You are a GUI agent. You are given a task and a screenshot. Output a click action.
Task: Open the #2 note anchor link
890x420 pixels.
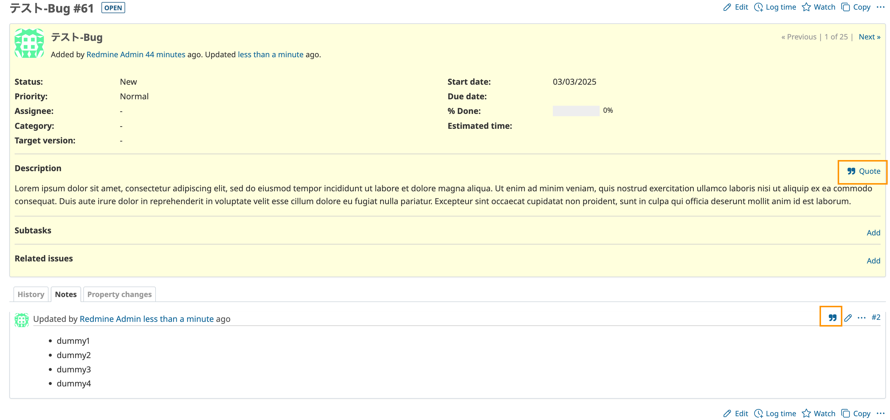876,317
